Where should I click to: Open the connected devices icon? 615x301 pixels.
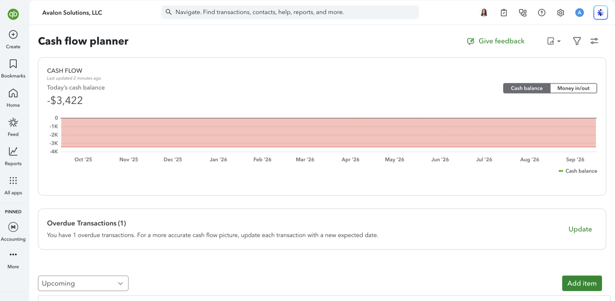click(x=523, y=13)
